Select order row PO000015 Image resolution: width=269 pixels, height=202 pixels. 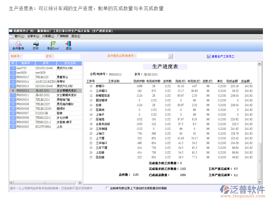coord(23,77)
